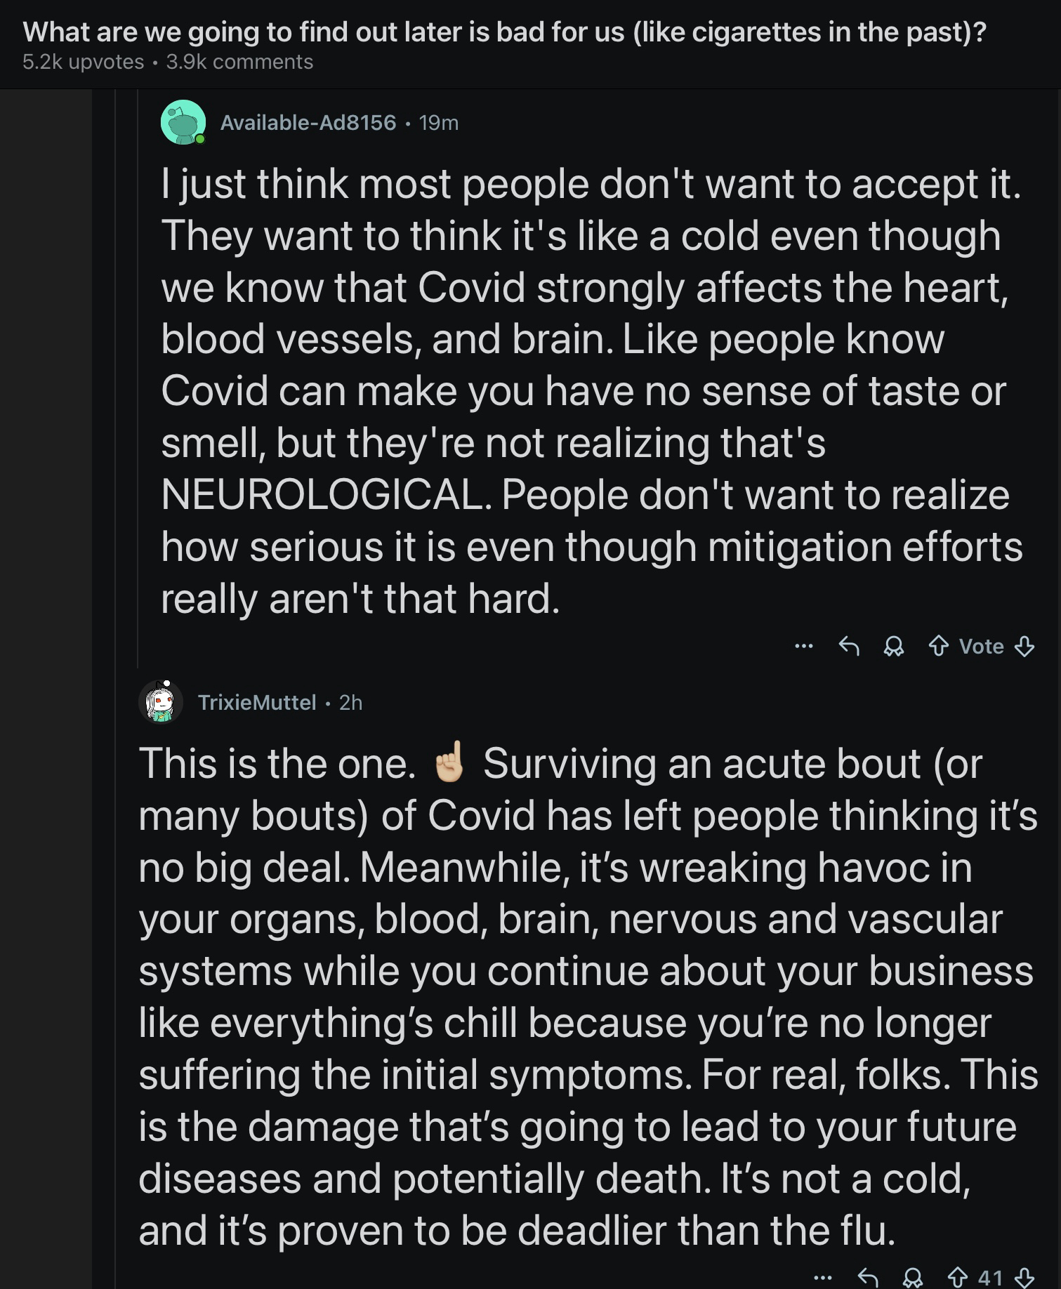This screenshot has height=1289, width=1061.
Task: Collapse thread using line beside Available-Ad8156's comment
Action: coord(138,379)
